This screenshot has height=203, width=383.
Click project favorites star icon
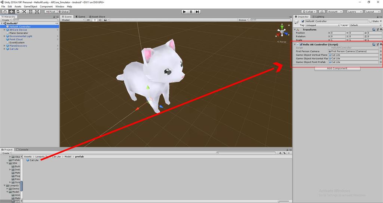click(289, 153)
